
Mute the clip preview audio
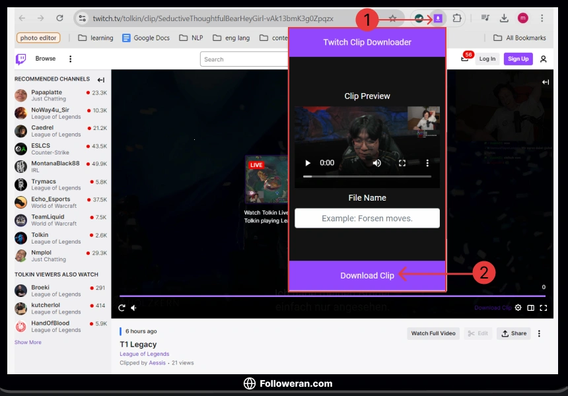pyautogui.click(x=377, y=162)
